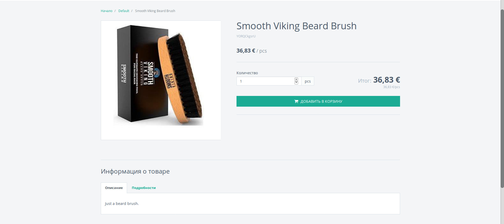
Task: Go to the Начало breadcrumb link
Action: (107, 11)
